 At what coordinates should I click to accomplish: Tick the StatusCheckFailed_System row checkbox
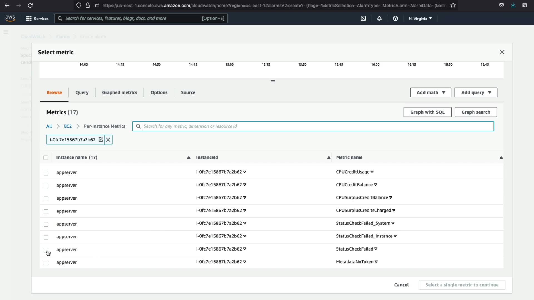pyautogui.click(x=46, y=224)
